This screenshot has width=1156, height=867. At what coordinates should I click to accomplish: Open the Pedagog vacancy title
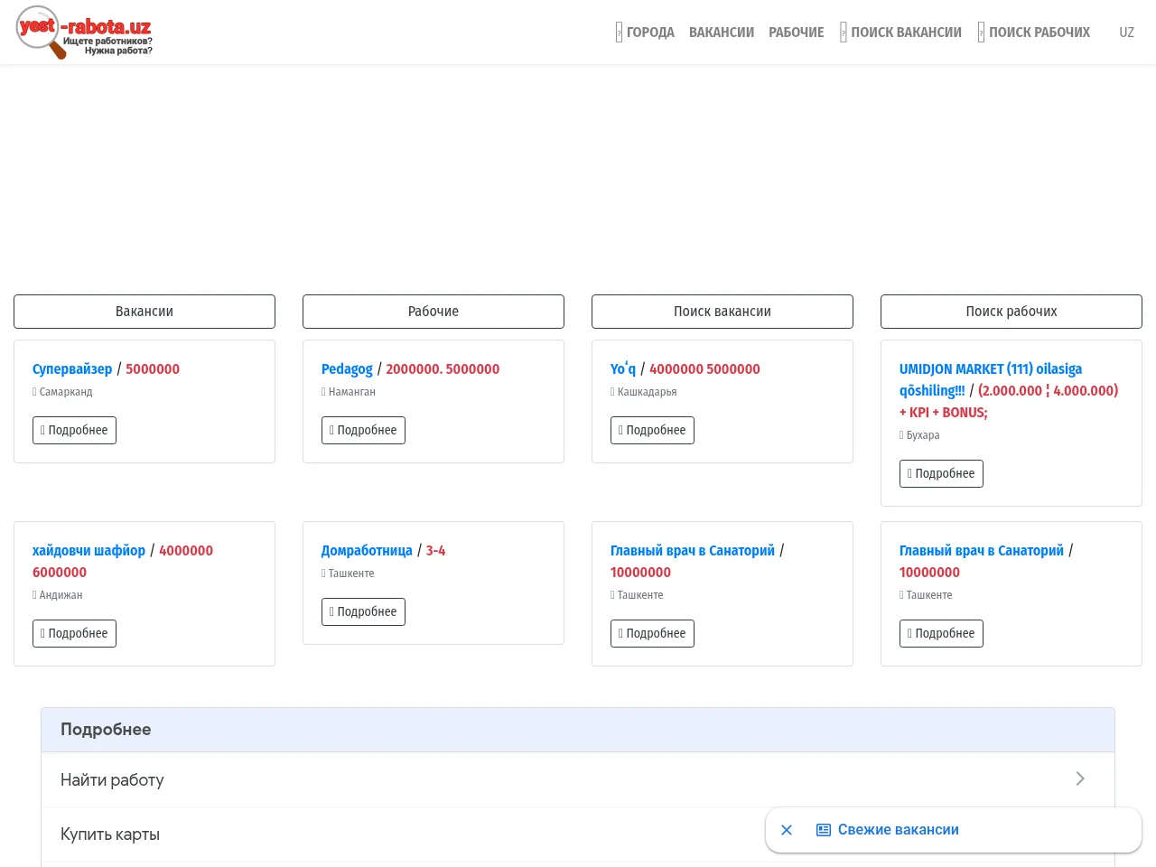pyautogui.click(x=347, y=369)
